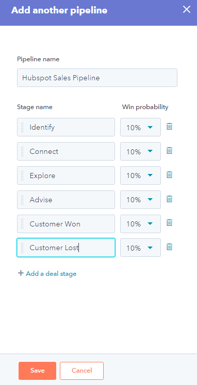Remove the Advise stage via trash icon
Screen dimensions: 197x385
coord(169,199)
